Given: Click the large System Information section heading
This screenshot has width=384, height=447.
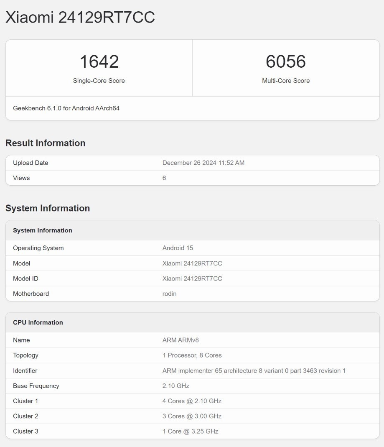Looking at the screenshot, I should [48, 208].
